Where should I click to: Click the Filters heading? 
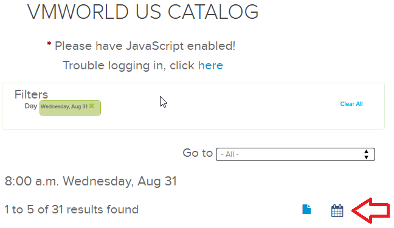point(31,94)
